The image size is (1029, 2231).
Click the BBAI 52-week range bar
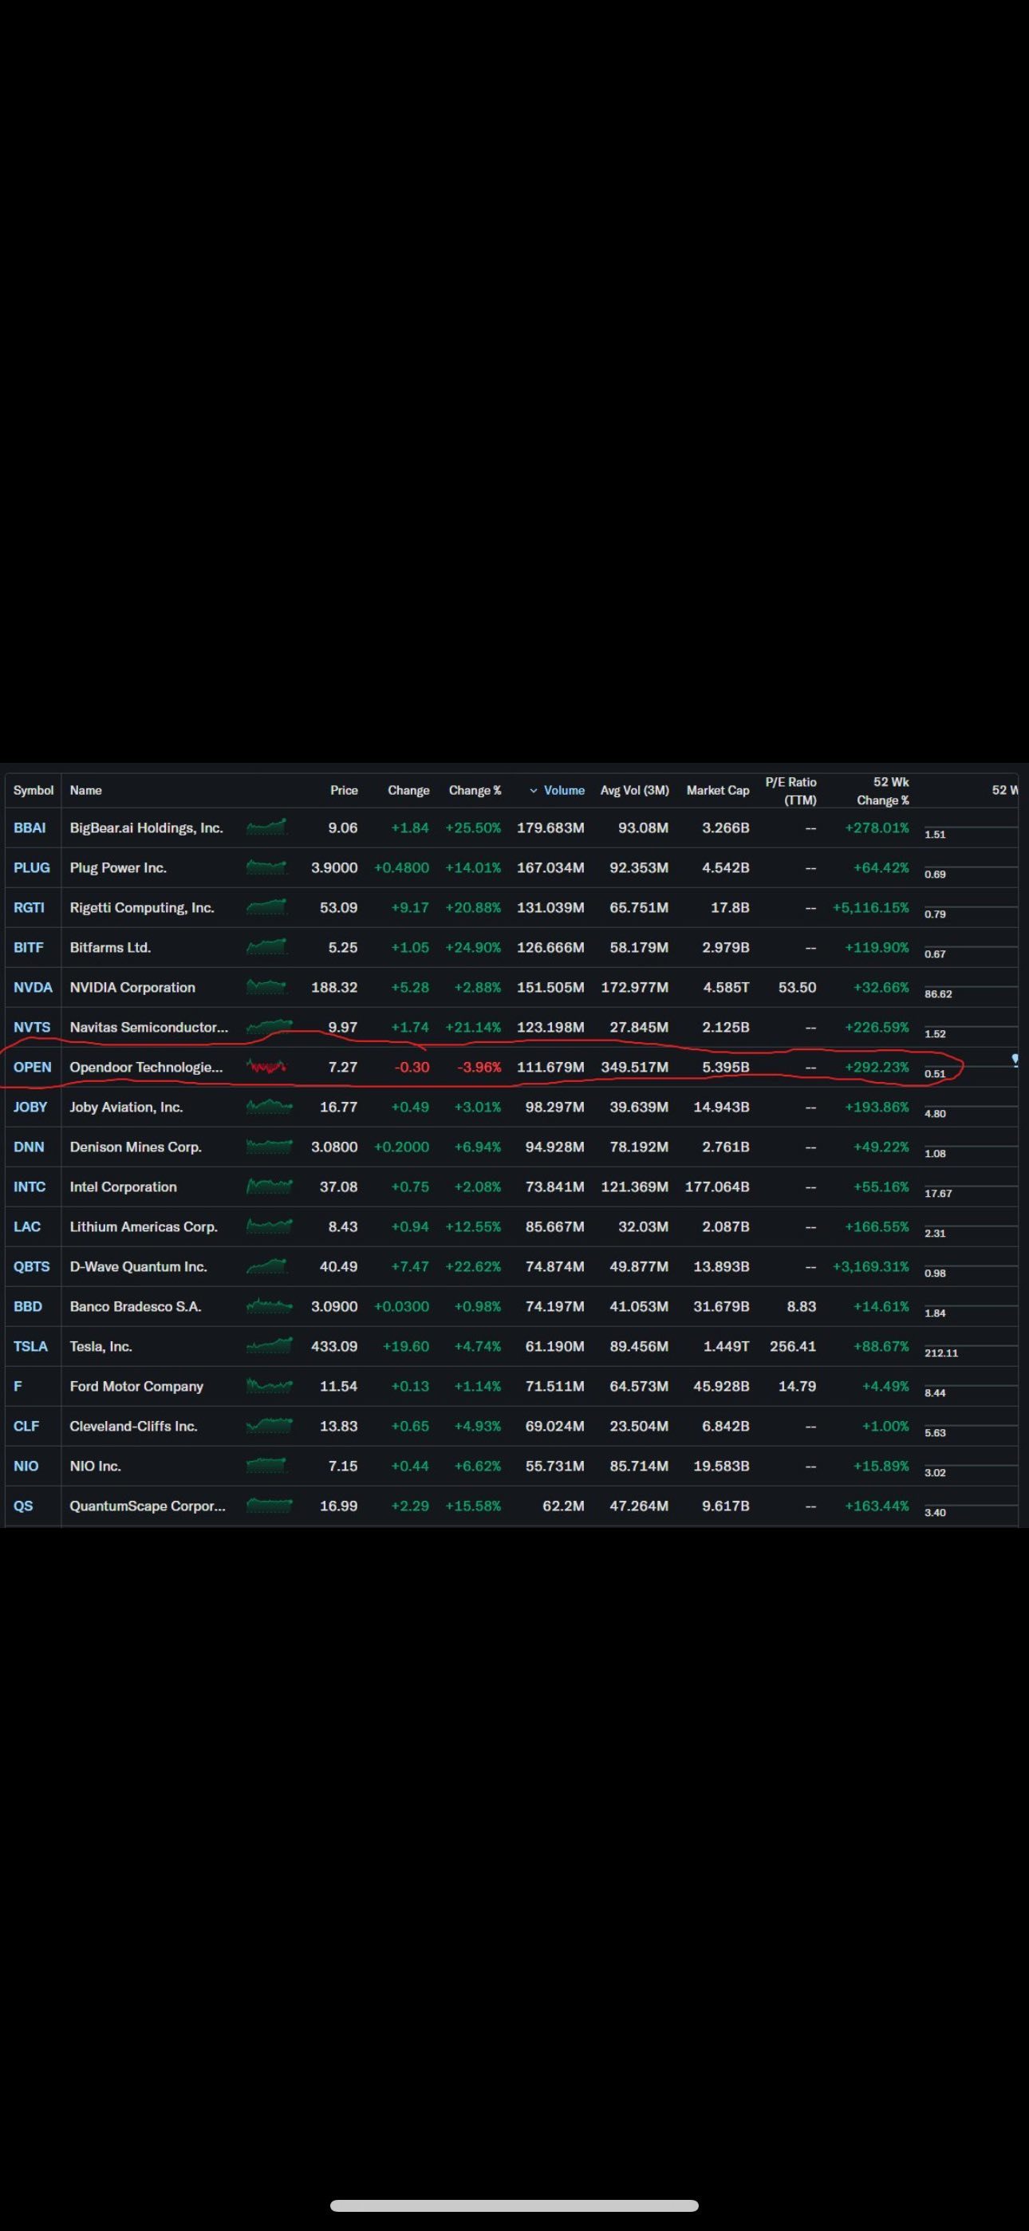coord(971,827)
